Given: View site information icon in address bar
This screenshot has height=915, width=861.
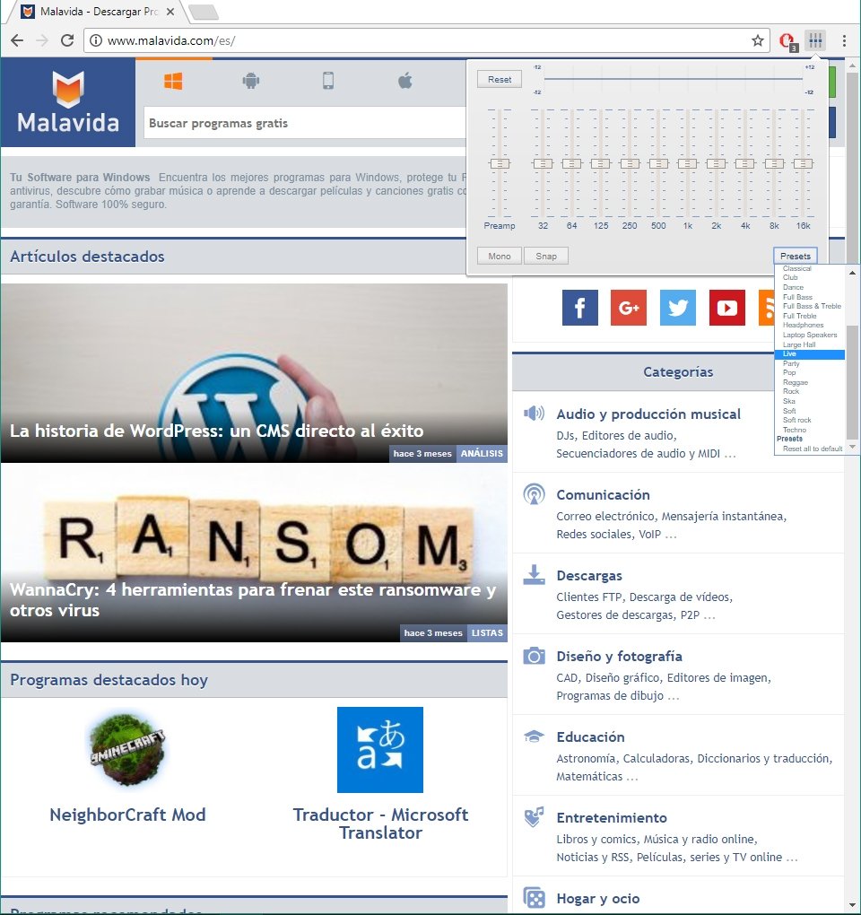Looking at the screenshot, I should (96, 40).
